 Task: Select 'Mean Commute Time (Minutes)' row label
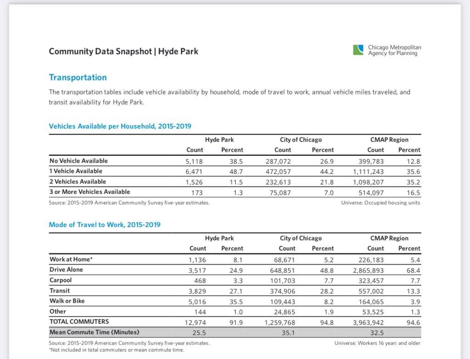tap(95, 332)
